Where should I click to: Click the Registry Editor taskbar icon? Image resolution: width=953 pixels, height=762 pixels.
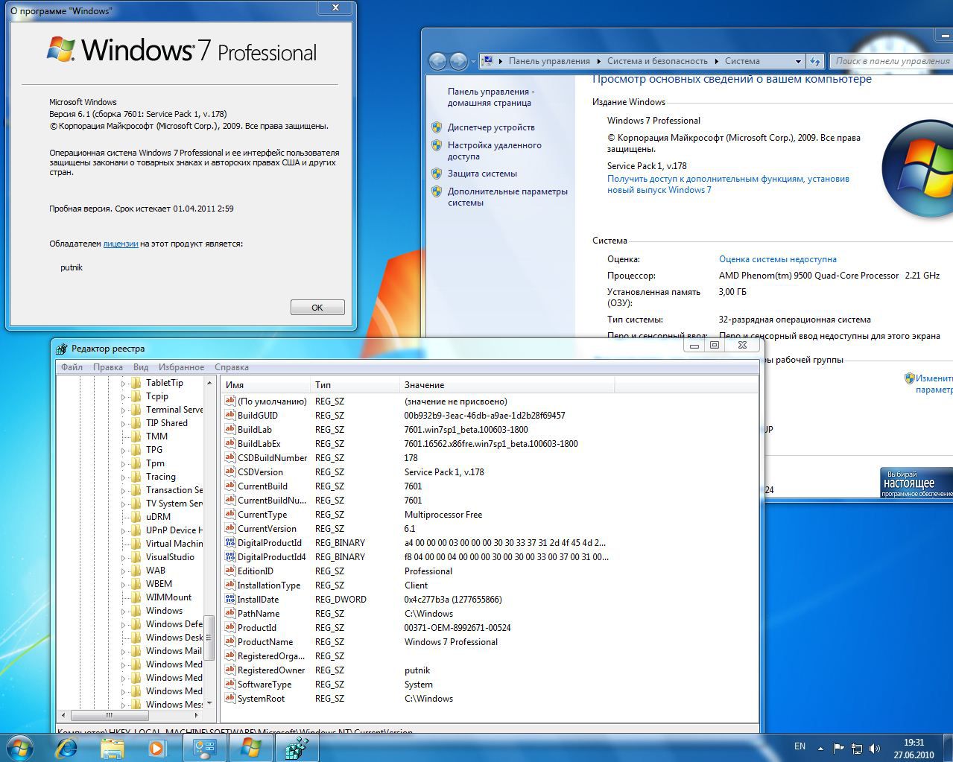(x=297, y=747)
